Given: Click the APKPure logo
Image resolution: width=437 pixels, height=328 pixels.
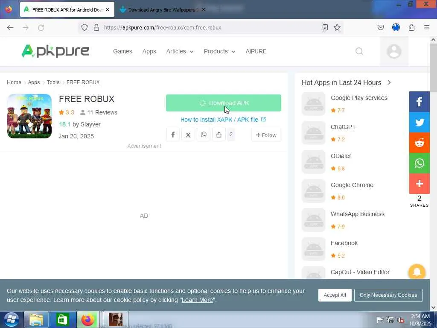Looking at the screenshot, I should (x=55, y=51).
